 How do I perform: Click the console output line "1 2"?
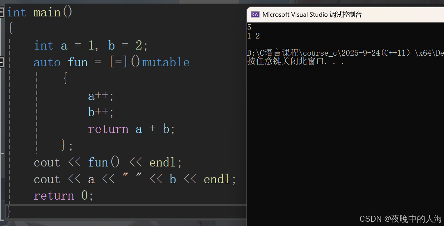[x=253, y=36]
